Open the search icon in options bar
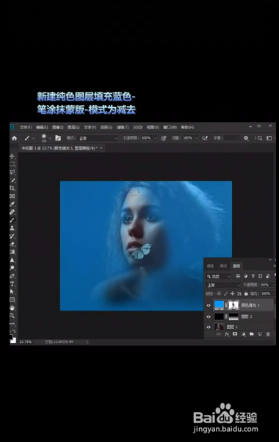The image size is (279, 442). [x=260, y=138]
